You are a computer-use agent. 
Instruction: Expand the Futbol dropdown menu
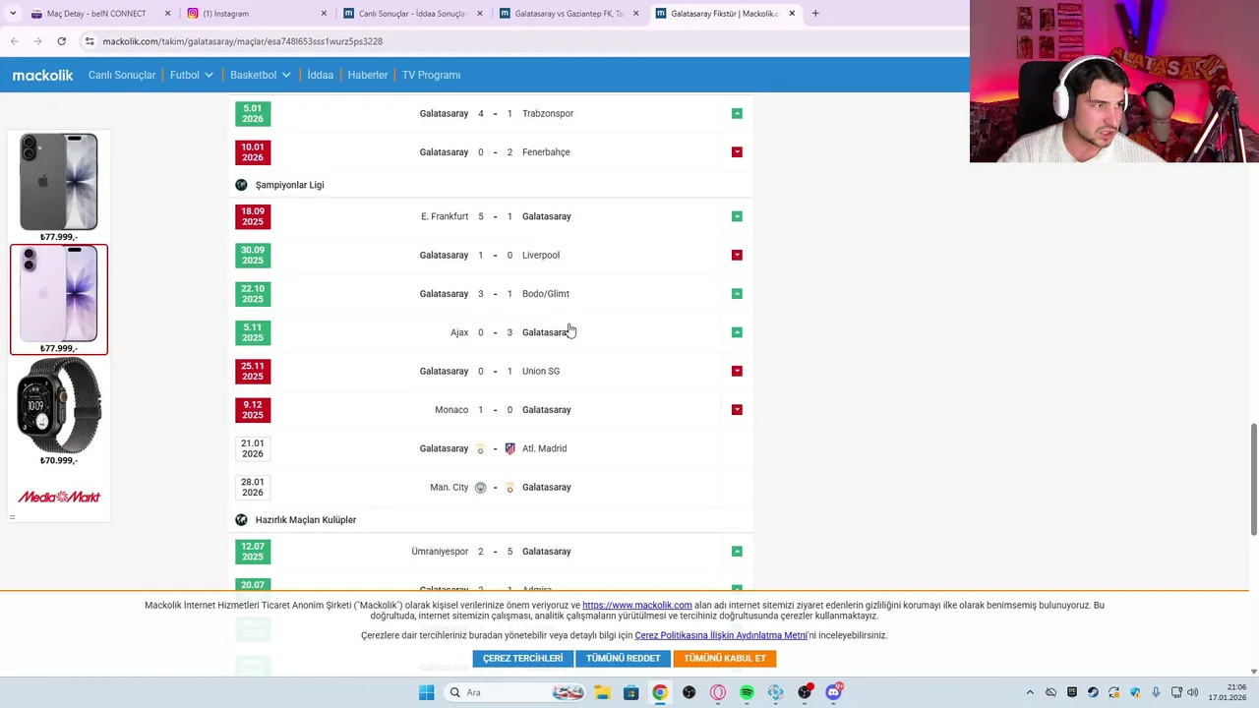192,75
